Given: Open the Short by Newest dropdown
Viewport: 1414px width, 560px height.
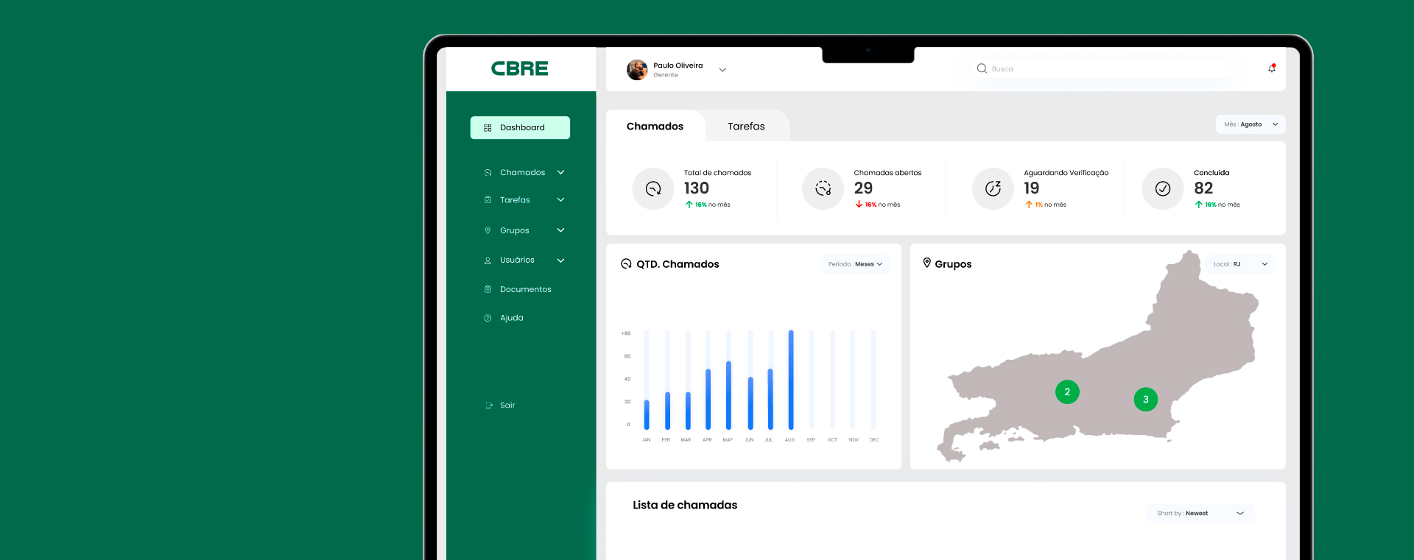Looking at the screenshot, I should click(x=1200, y=514).
